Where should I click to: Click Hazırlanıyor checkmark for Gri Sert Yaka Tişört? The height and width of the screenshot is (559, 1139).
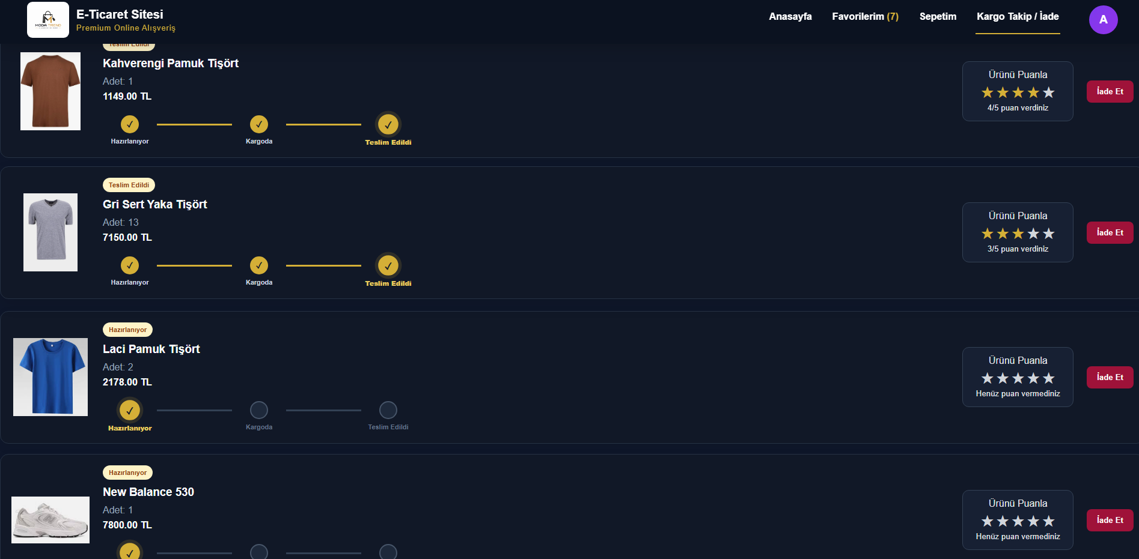[x=130, y=265]
